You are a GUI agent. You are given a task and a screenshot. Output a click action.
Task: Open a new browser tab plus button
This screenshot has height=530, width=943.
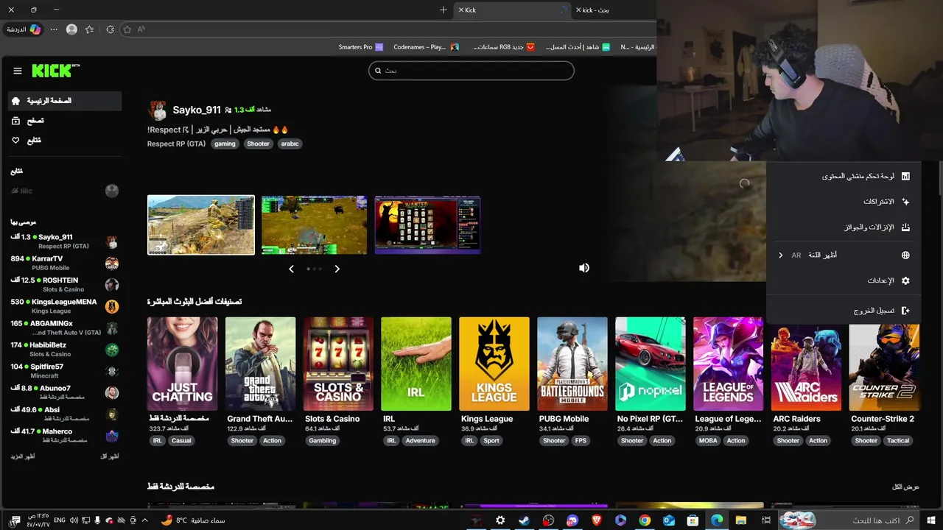[x=443, y=10]
